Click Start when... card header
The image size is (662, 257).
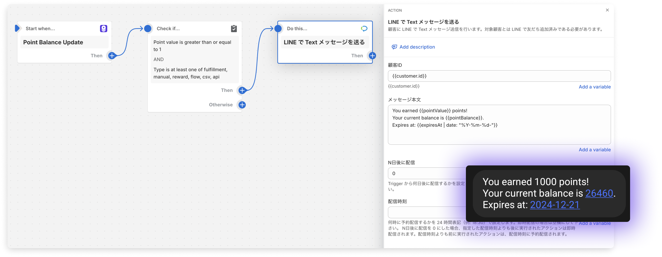point(40,29)
